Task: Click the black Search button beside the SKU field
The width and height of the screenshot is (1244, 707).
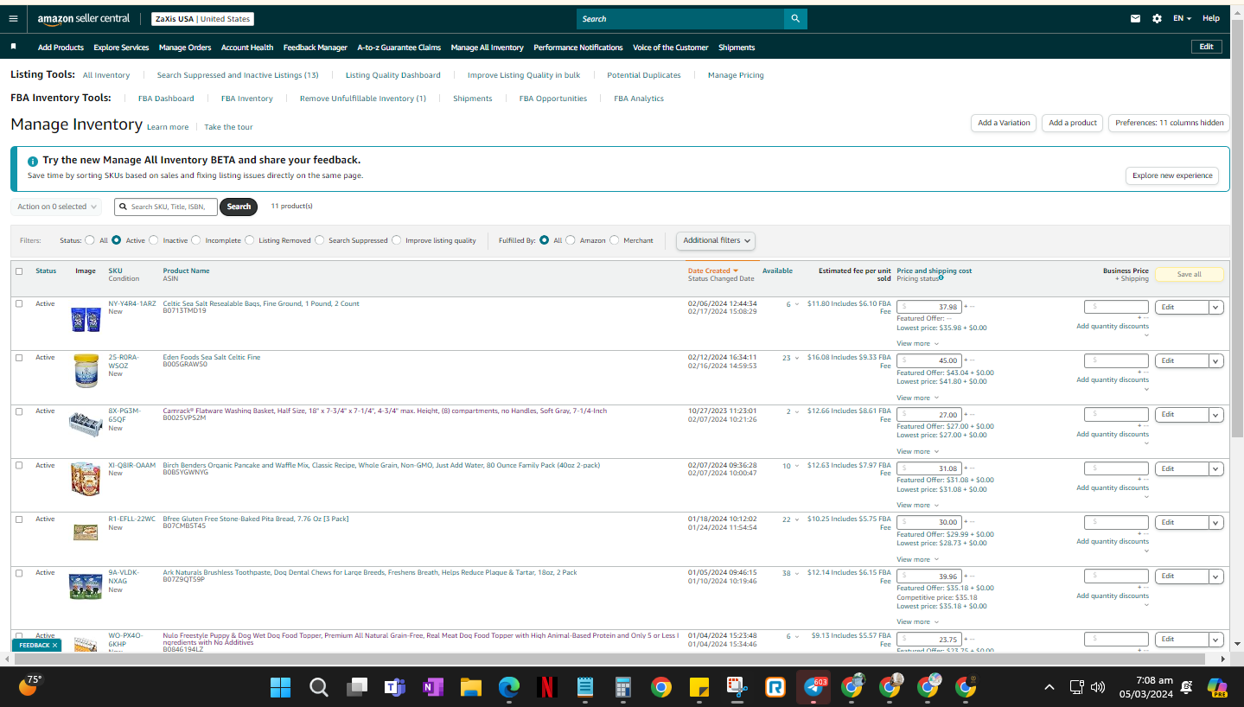Action: (x=239, y=207)
